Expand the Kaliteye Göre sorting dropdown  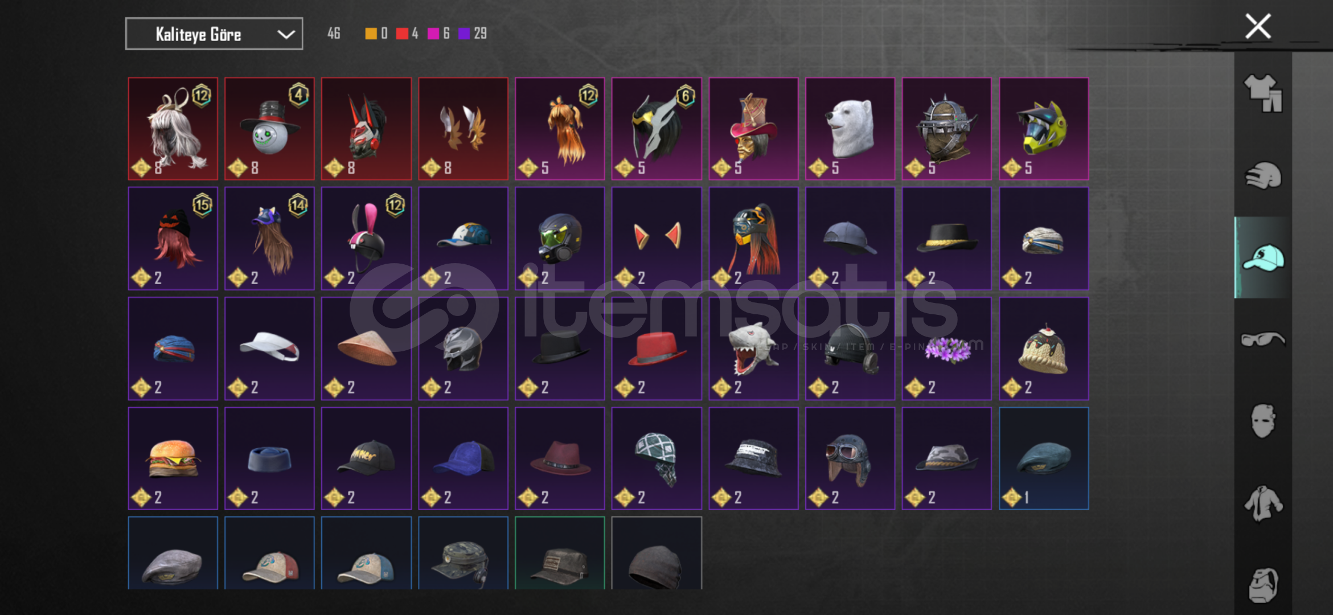[x=214, y=34]
